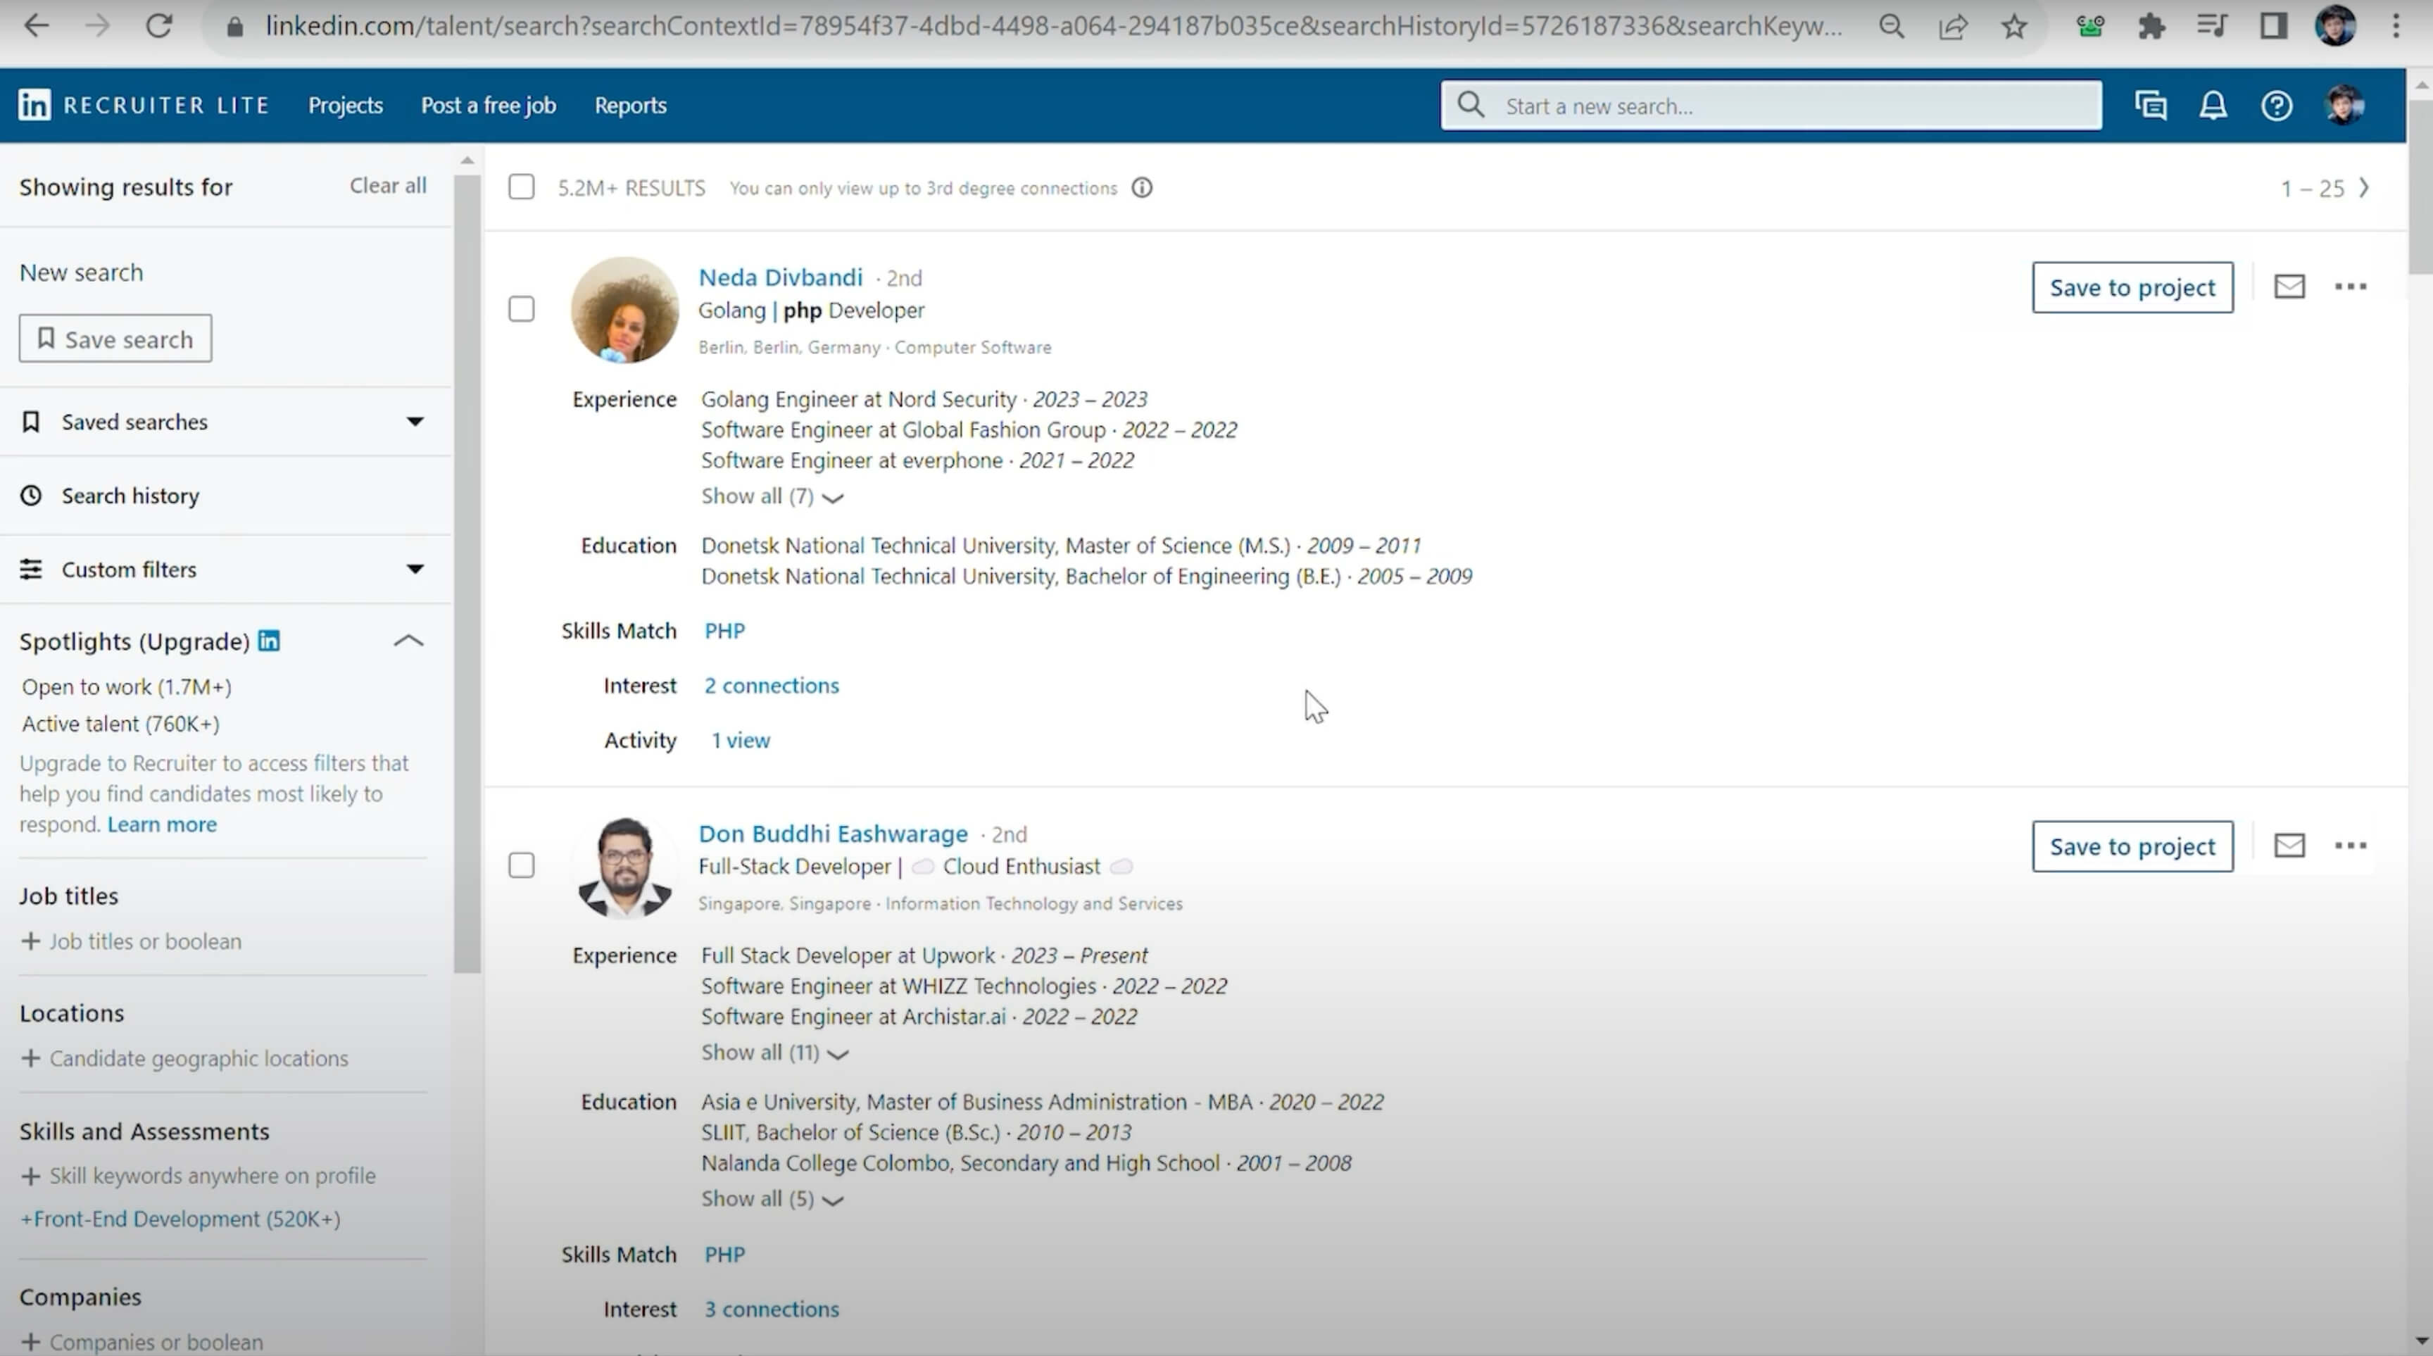Image resolution: width=2433 pixels, height=1356 pixels.
Task: Open the messaging icon in the header
Action: coord(2151,105)
